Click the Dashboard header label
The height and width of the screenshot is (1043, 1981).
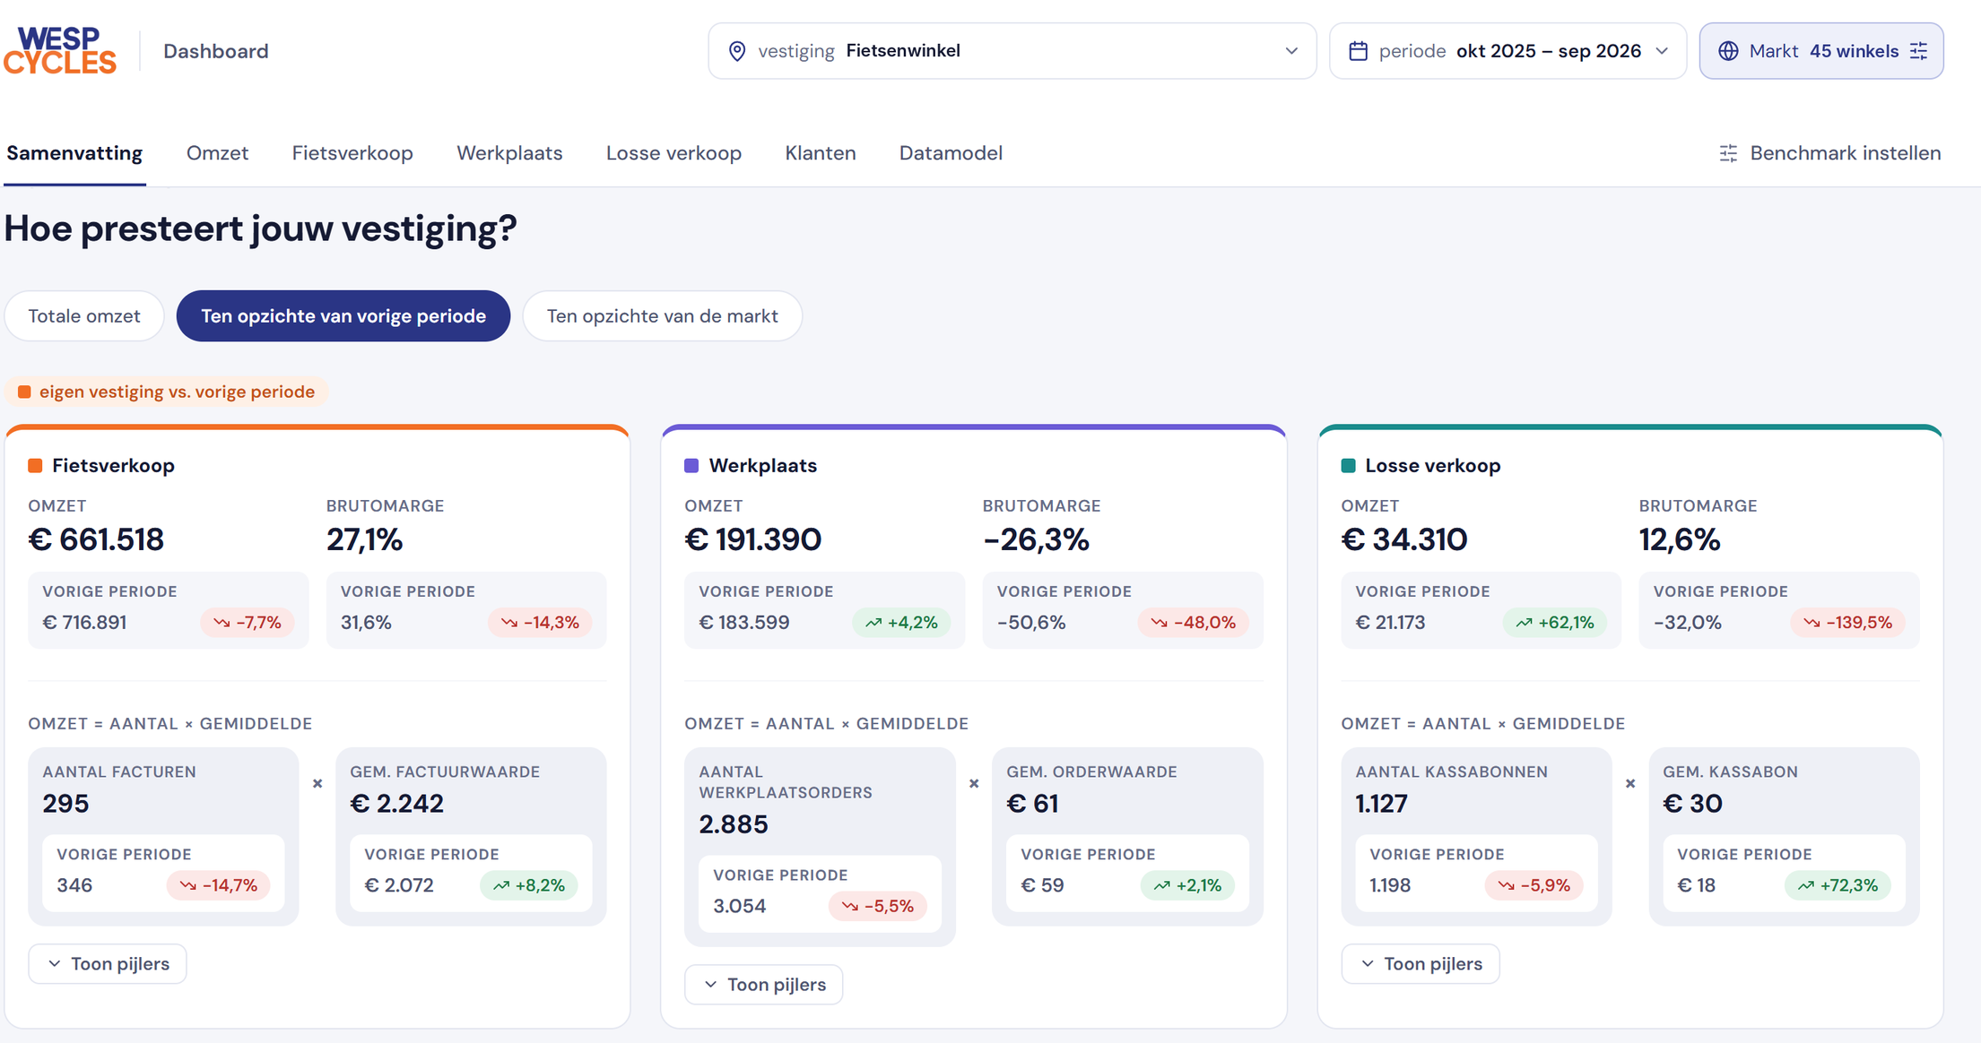[x=216, y=51]
